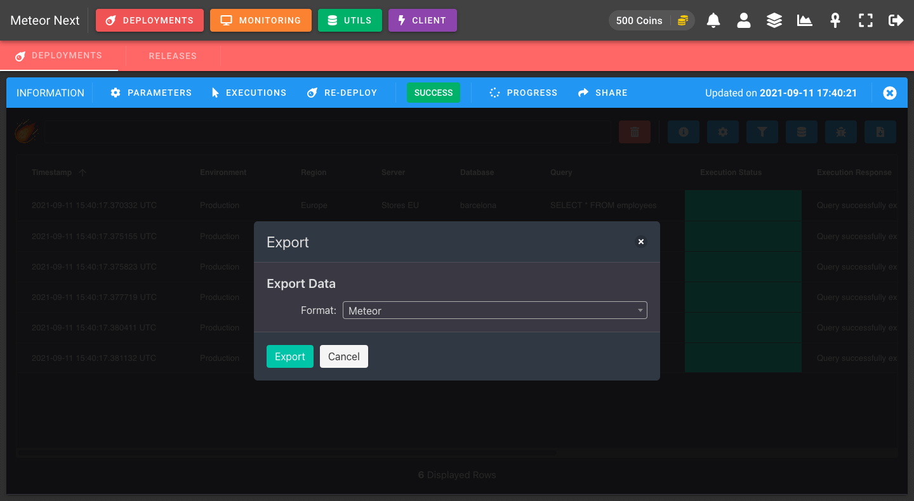
Task: Click the gold coins icon
Action: 683,20
